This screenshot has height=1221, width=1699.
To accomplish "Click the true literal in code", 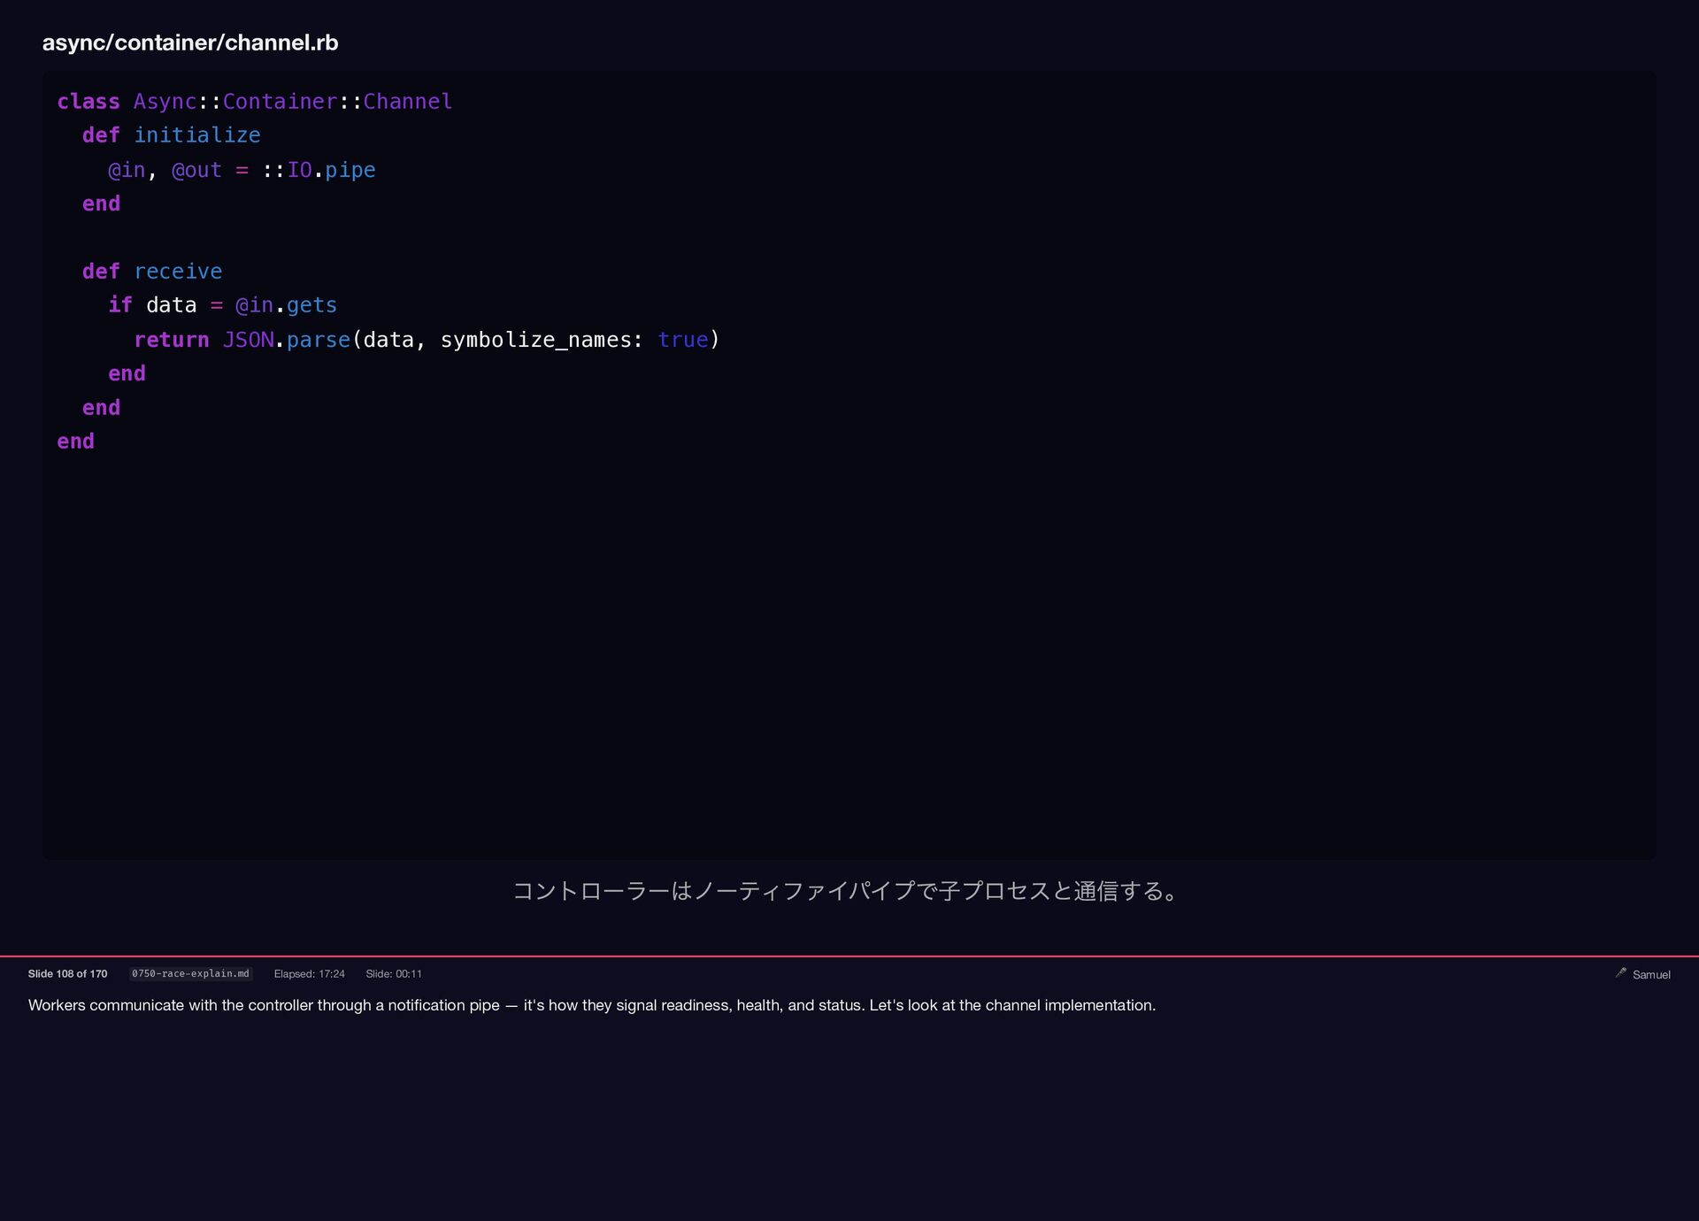I will [682, 340].
